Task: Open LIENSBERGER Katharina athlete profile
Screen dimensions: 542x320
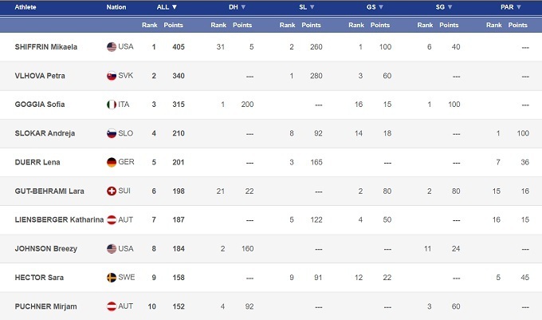Action: [59, 219]
